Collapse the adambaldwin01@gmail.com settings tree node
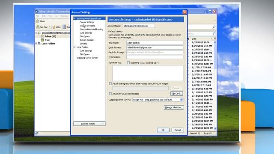This screenshot has height=154, width=274. point(74,18)
